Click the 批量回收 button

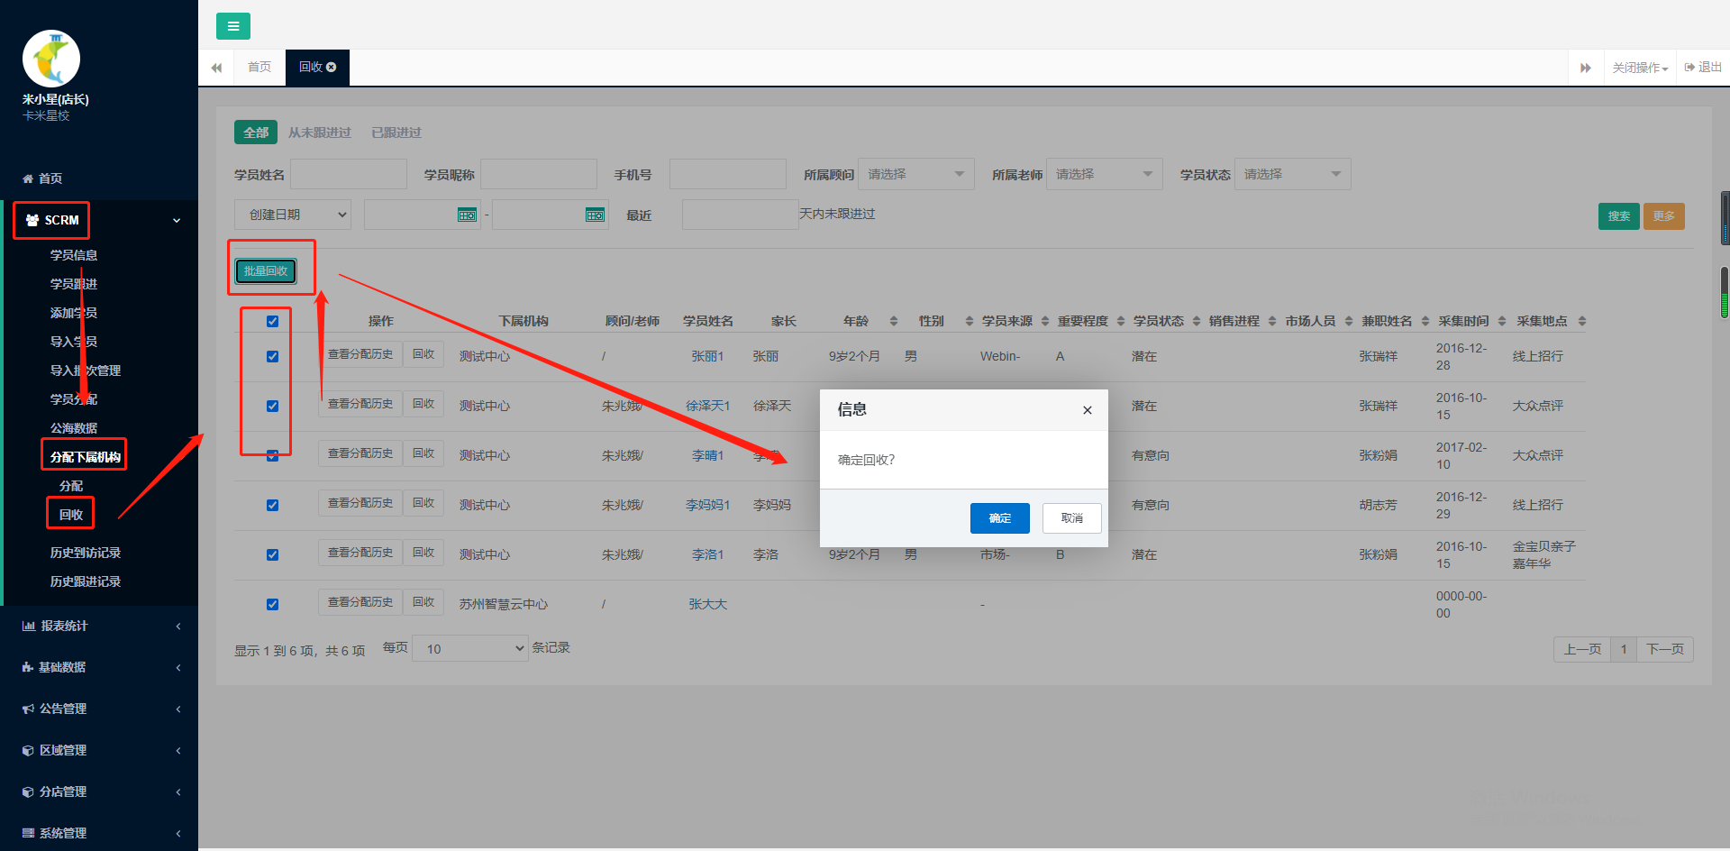(266, 271)
